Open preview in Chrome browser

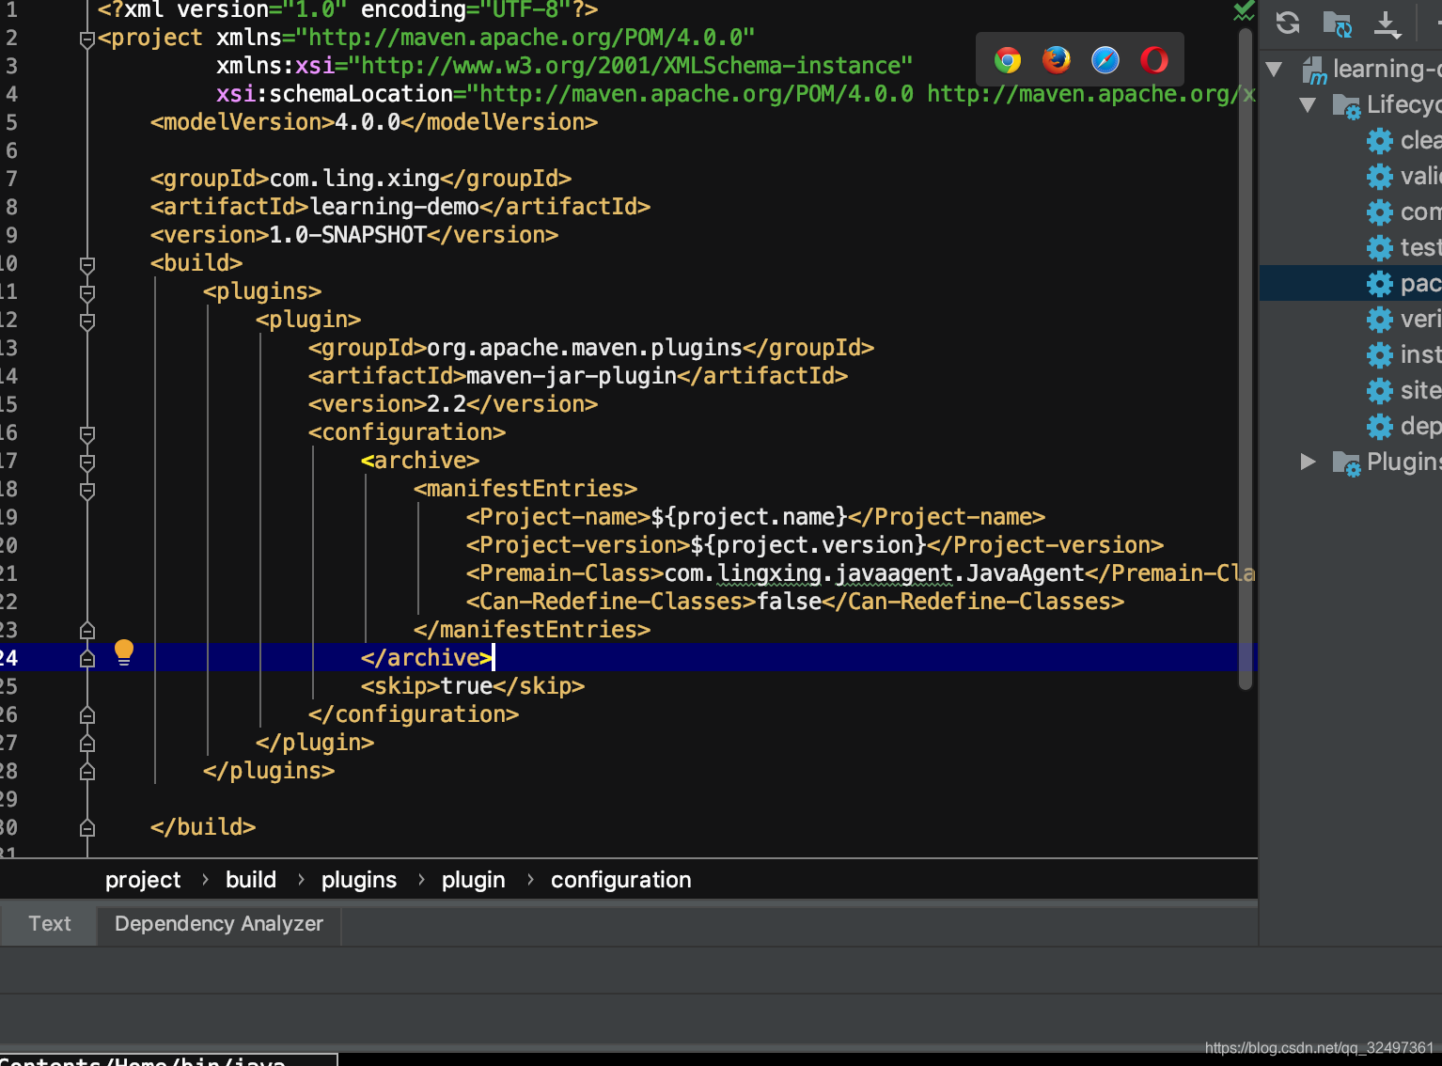[1008, 60]
